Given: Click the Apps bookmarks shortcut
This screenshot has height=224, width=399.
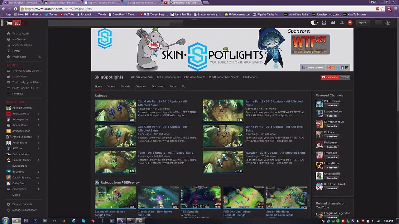Looking at the screenshot, I should [x=7, y=15].
